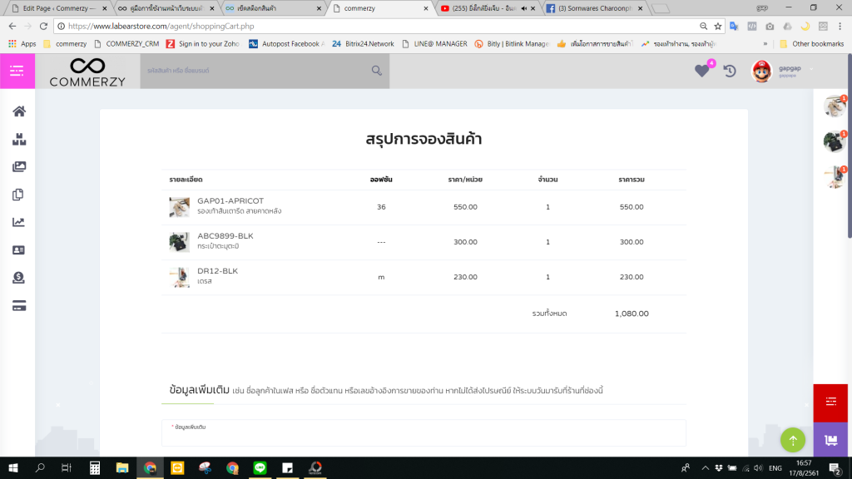852x479 pixels.
Task: Open the documents copy sidebar icon
Action: pos(18,195)
